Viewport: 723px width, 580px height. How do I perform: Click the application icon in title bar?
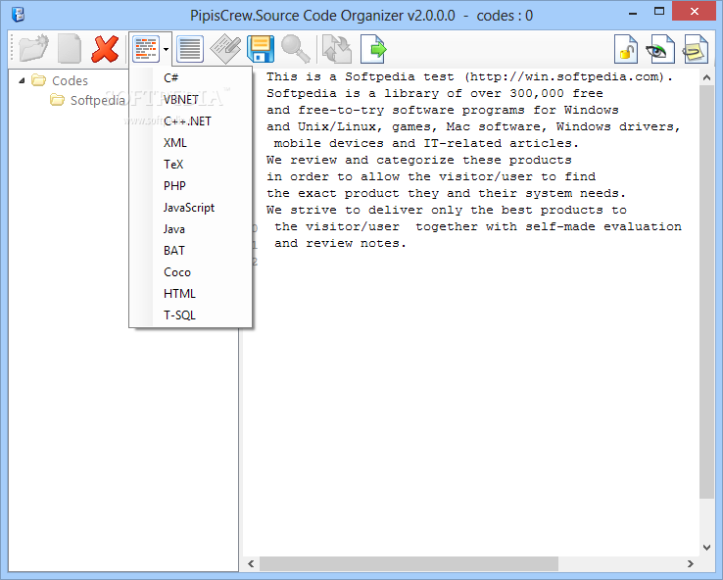[18, 15]
